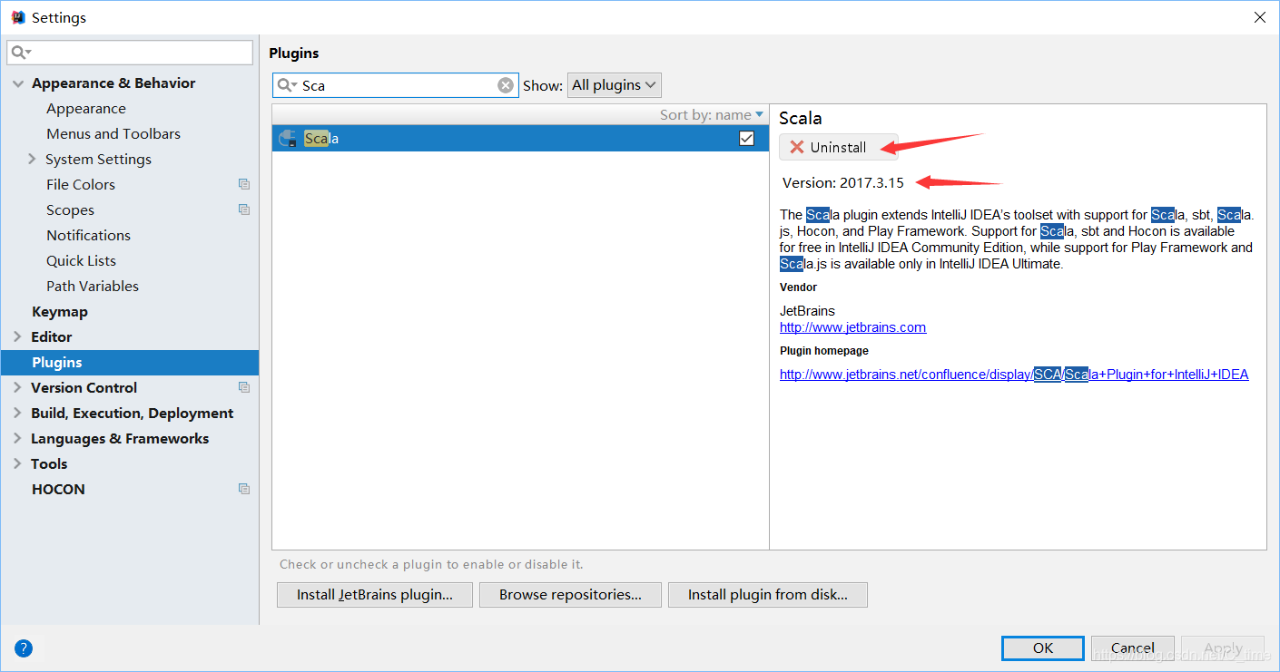Select Appearance settings page
This screenshot has width=1280, height=672.
(x=86, y=108)
